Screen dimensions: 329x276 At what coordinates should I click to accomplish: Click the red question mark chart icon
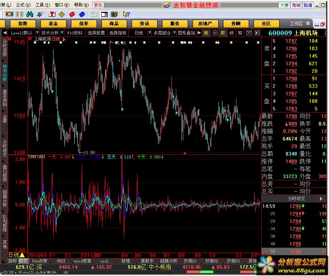(x=52, y=14)
